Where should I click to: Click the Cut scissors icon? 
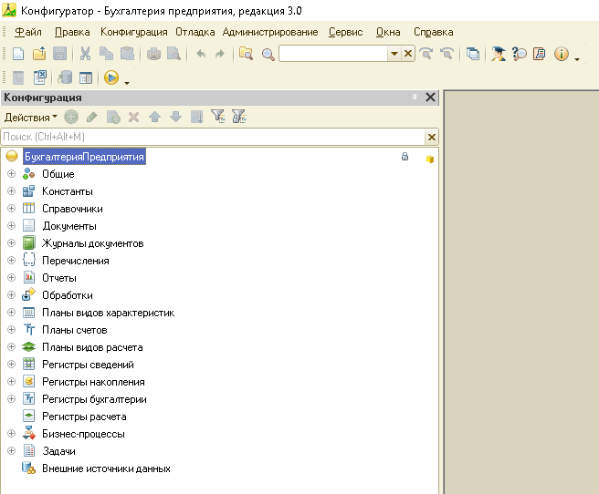click(x=85, y=54)
